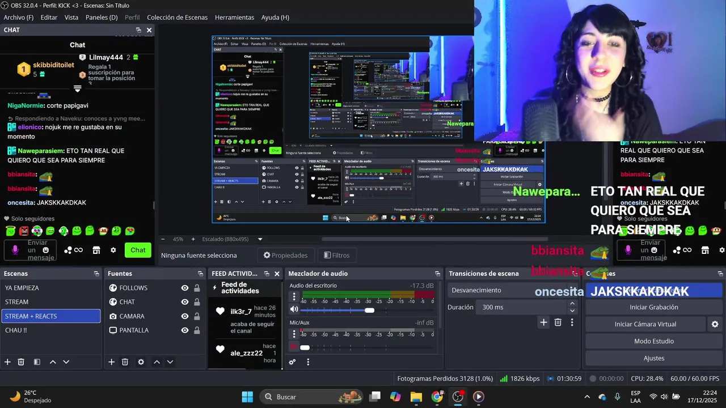Open advanced audio properties gears icon
This screenshot has height=408, width=726.
click(293, 362)
